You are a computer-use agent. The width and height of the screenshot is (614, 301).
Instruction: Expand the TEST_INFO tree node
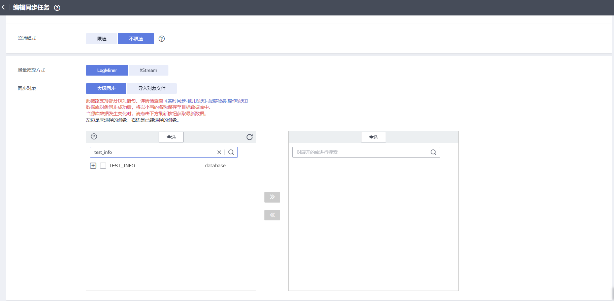(x=93, y=166)
